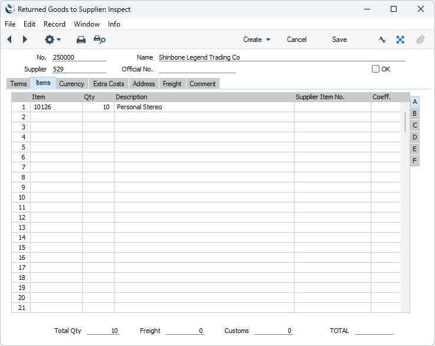Tick the OK checkbox
This screenshot has height=346, width=435.
click(x=375, y=69)
